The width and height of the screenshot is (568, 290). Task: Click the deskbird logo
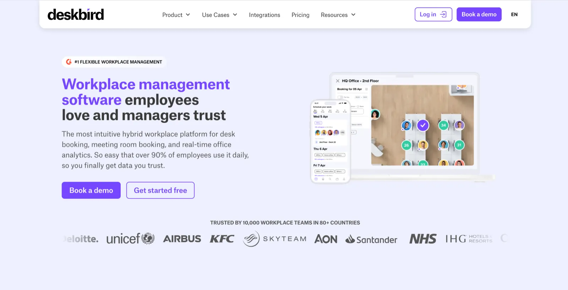click(76, 15)
